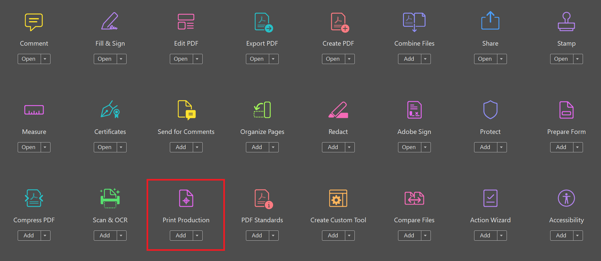Click Add under Redact
The image size is (601, 261).
click(333, 147)
